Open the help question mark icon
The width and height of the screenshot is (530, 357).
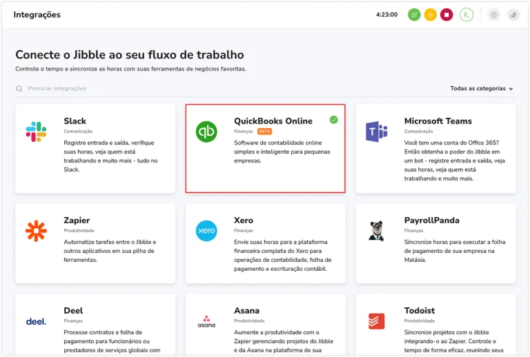(x=494, y=15)
